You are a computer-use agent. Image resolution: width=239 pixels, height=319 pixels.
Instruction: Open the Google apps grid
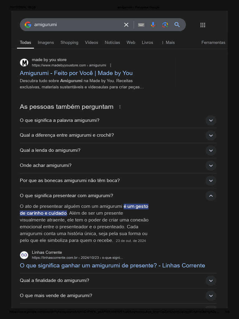pyautogui.click(x=203, y=25)
